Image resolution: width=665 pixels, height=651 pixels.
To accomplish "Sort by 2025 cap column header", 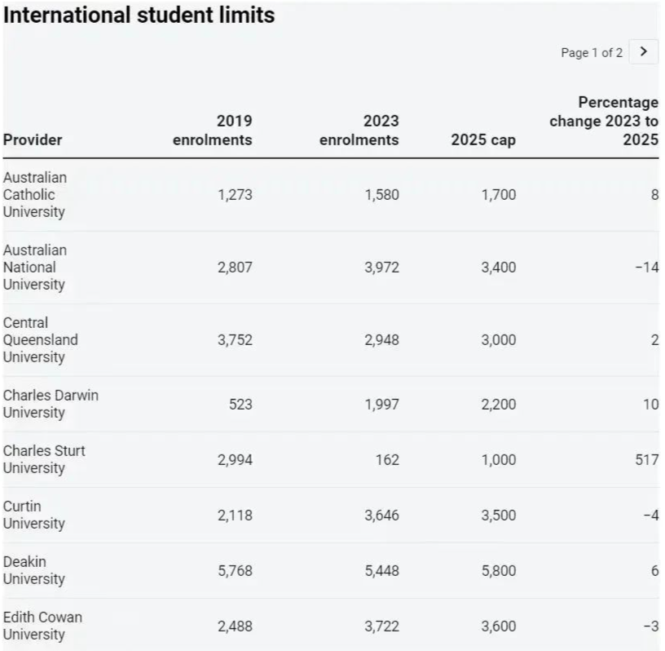I will click(x=483, y=139).
